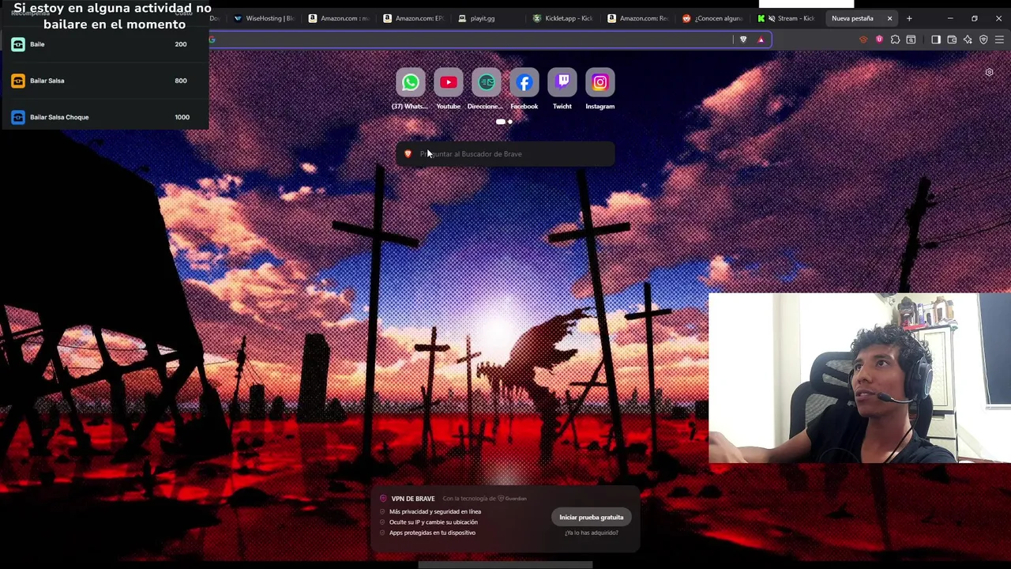Click the red extension icon in toolbar
This screenshot has height=569, width=1011.
click(x=863, y=40)
